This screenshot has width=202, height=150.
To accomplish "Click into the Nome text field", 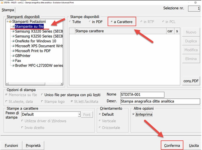I will [142, 94].
